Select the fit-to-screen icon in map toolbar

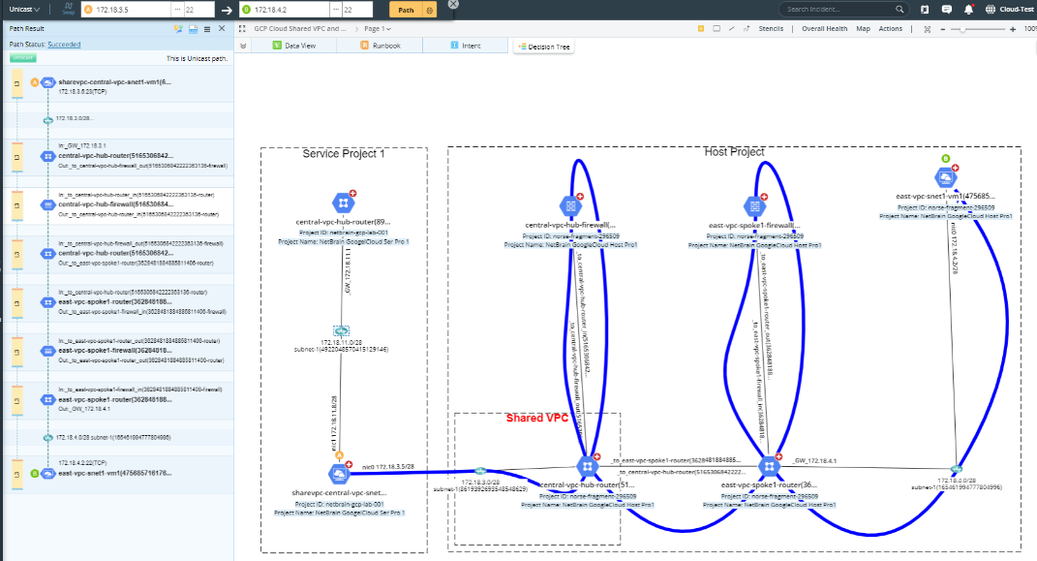pyautogui.click(x=929, y=29)
